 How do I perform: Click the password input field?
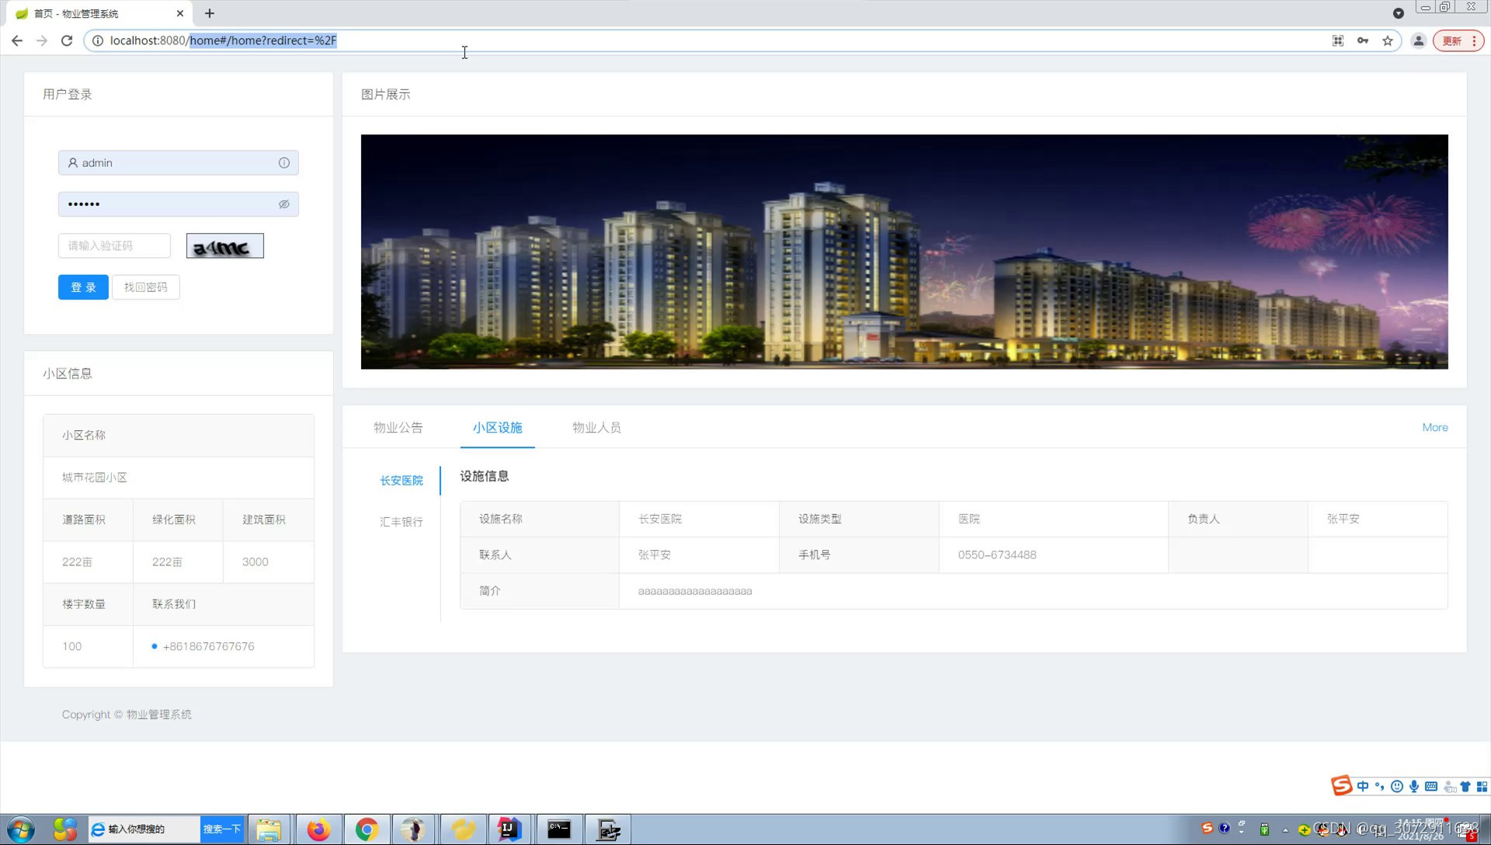179,204
